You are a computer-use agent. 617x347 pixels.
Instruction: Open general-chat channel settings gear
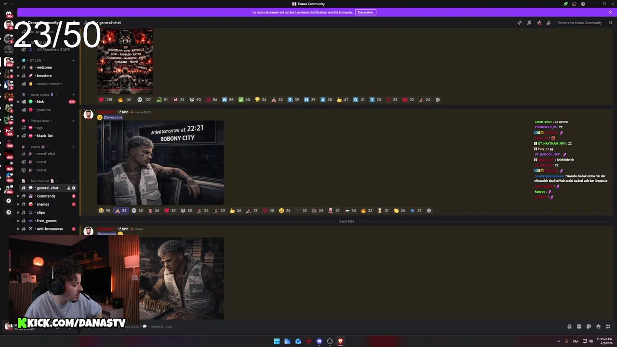click(74, 188)
